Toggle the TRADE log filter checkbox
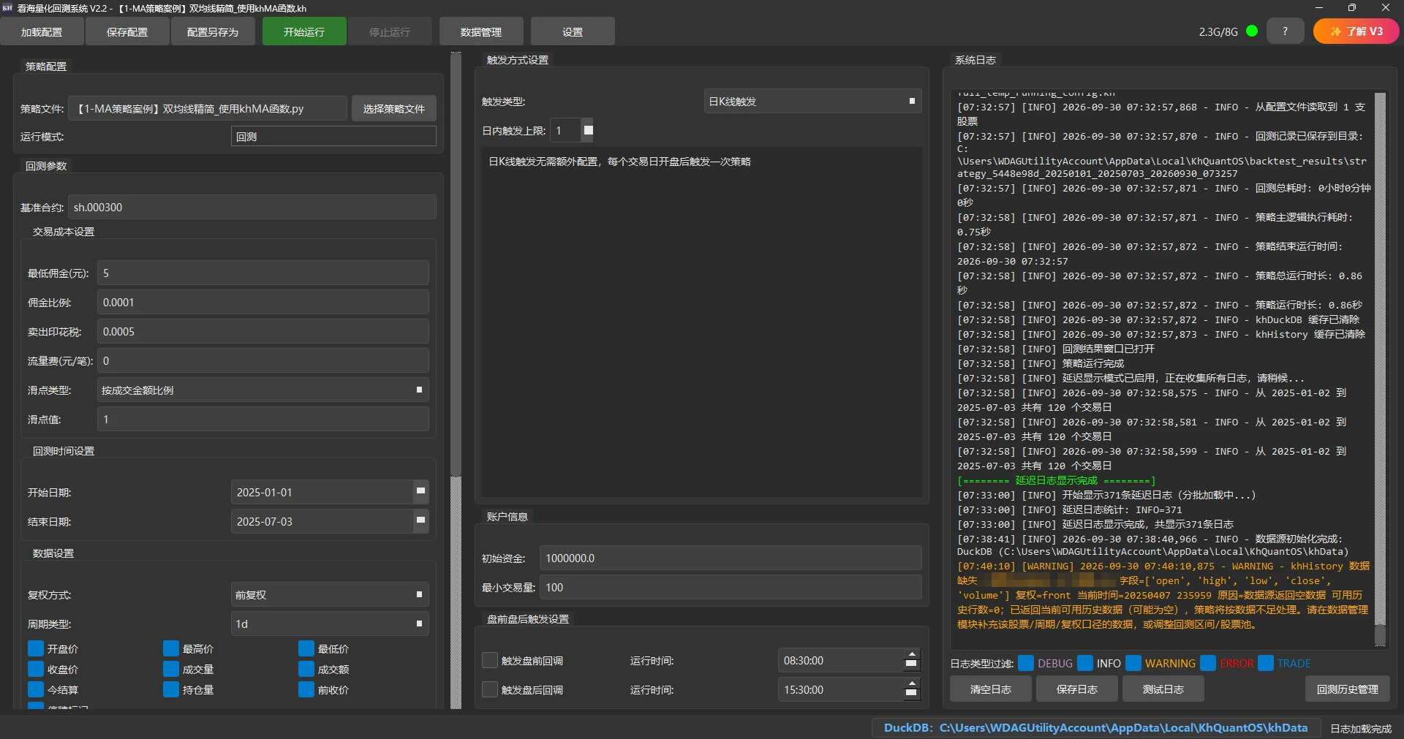 pyautogui.click(x=1266, y=663)
